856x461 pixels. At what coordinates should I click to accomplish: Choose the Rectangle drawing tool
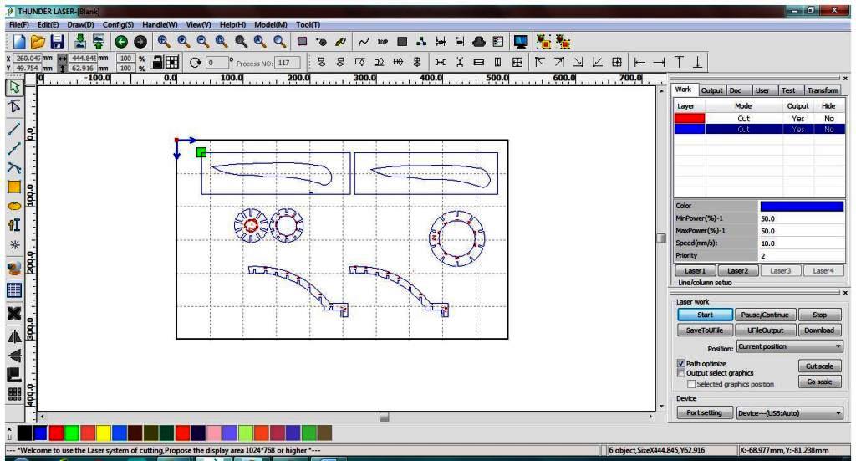(14, 187)
